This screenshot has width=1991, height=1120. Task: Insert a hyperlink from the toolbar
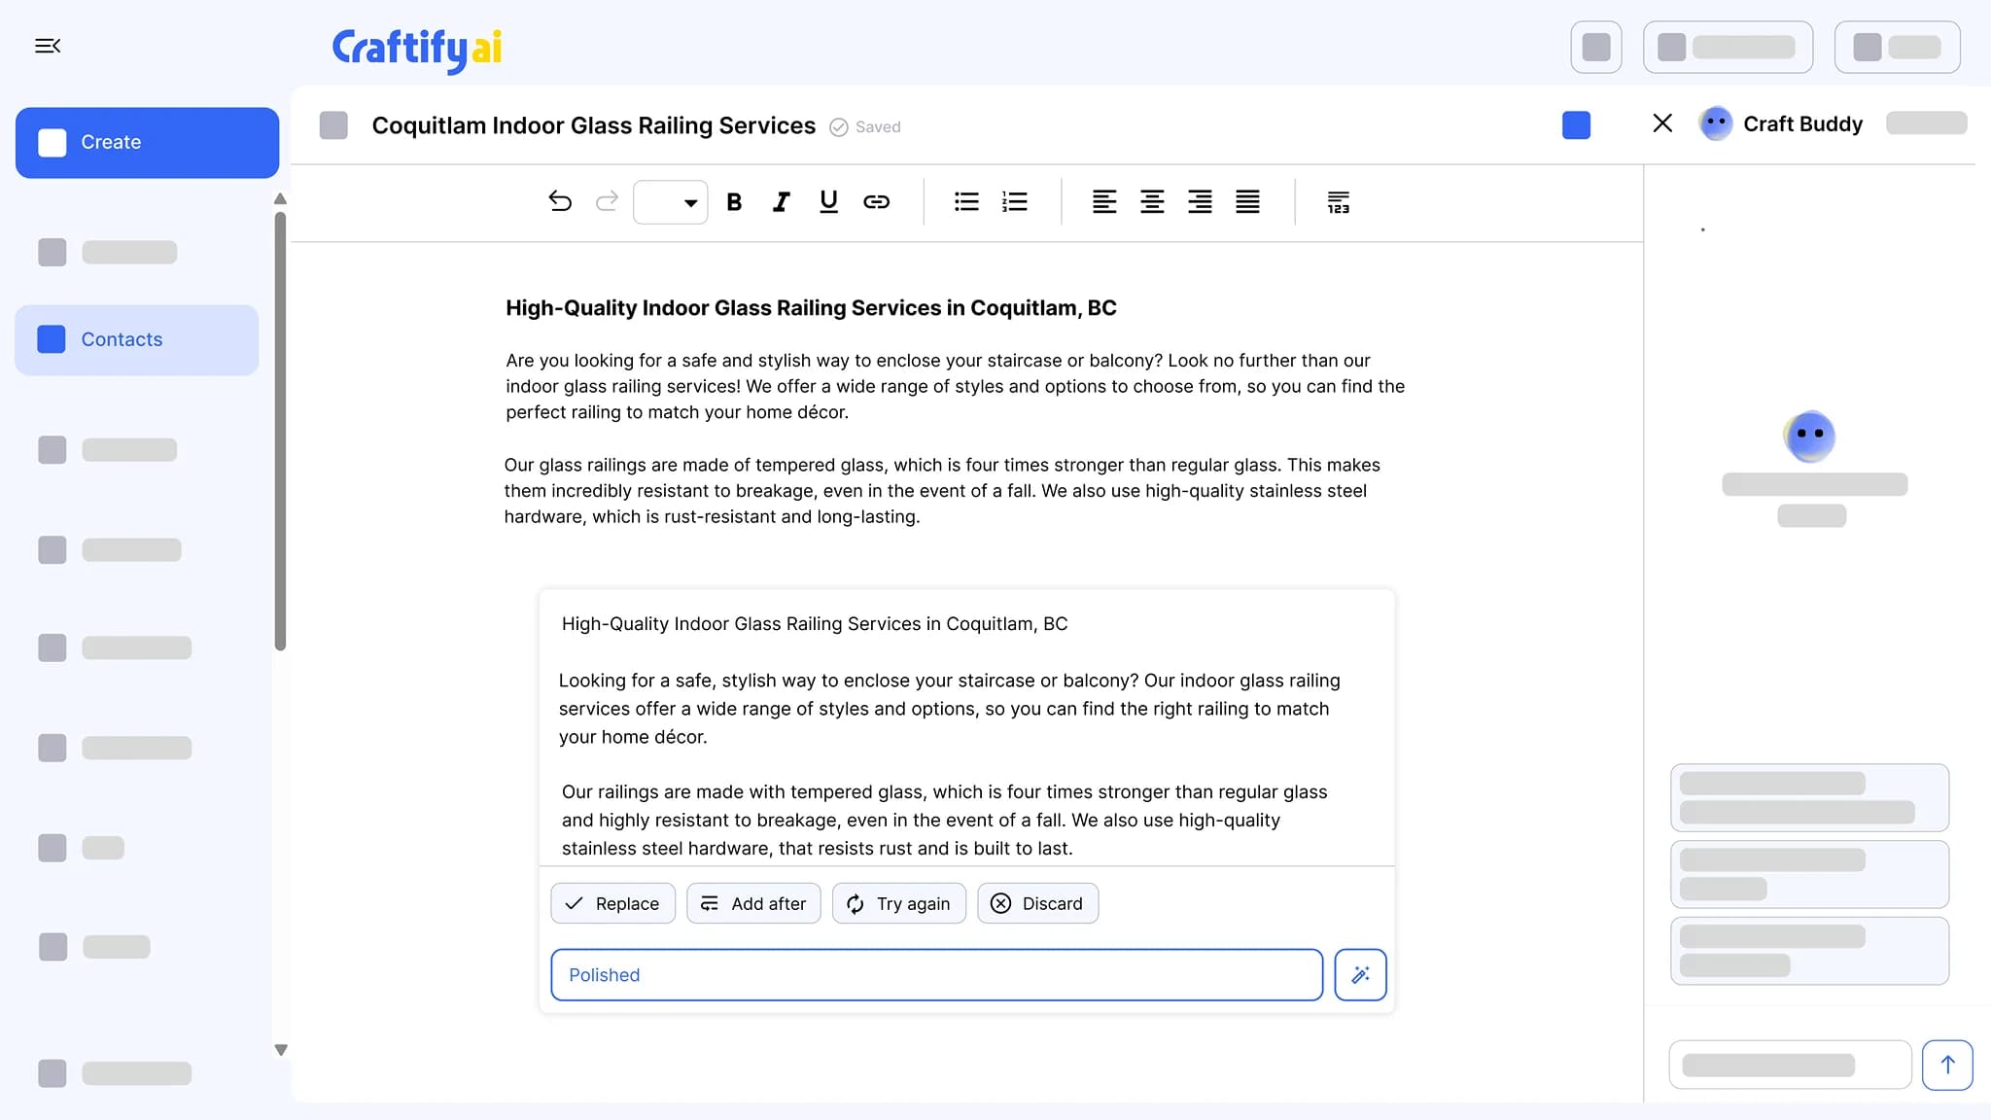click(x=876, y=201)
